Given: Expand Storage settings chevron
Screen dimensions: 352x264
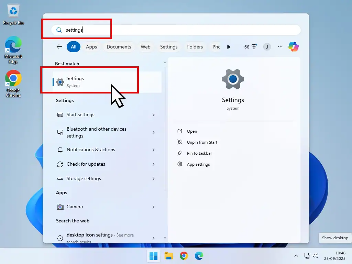Looking at the screenshot, I should 154,179.
